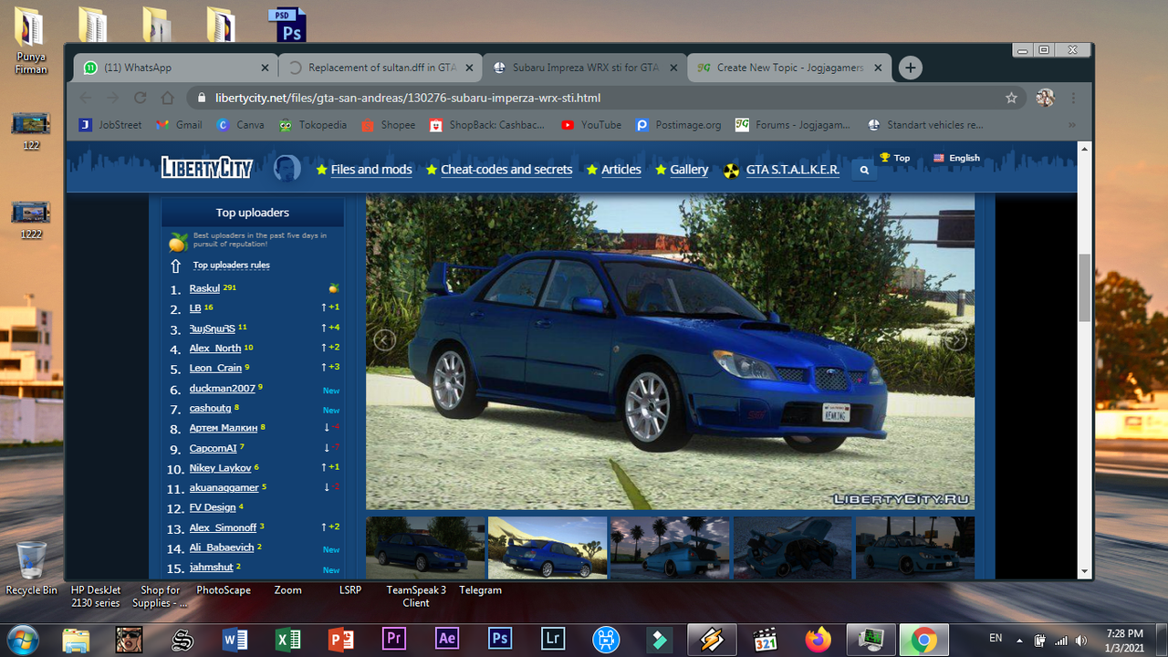Open After Effects from the taskbar
Viewport: 1168px width, 657px height.
tap(447, 639)
